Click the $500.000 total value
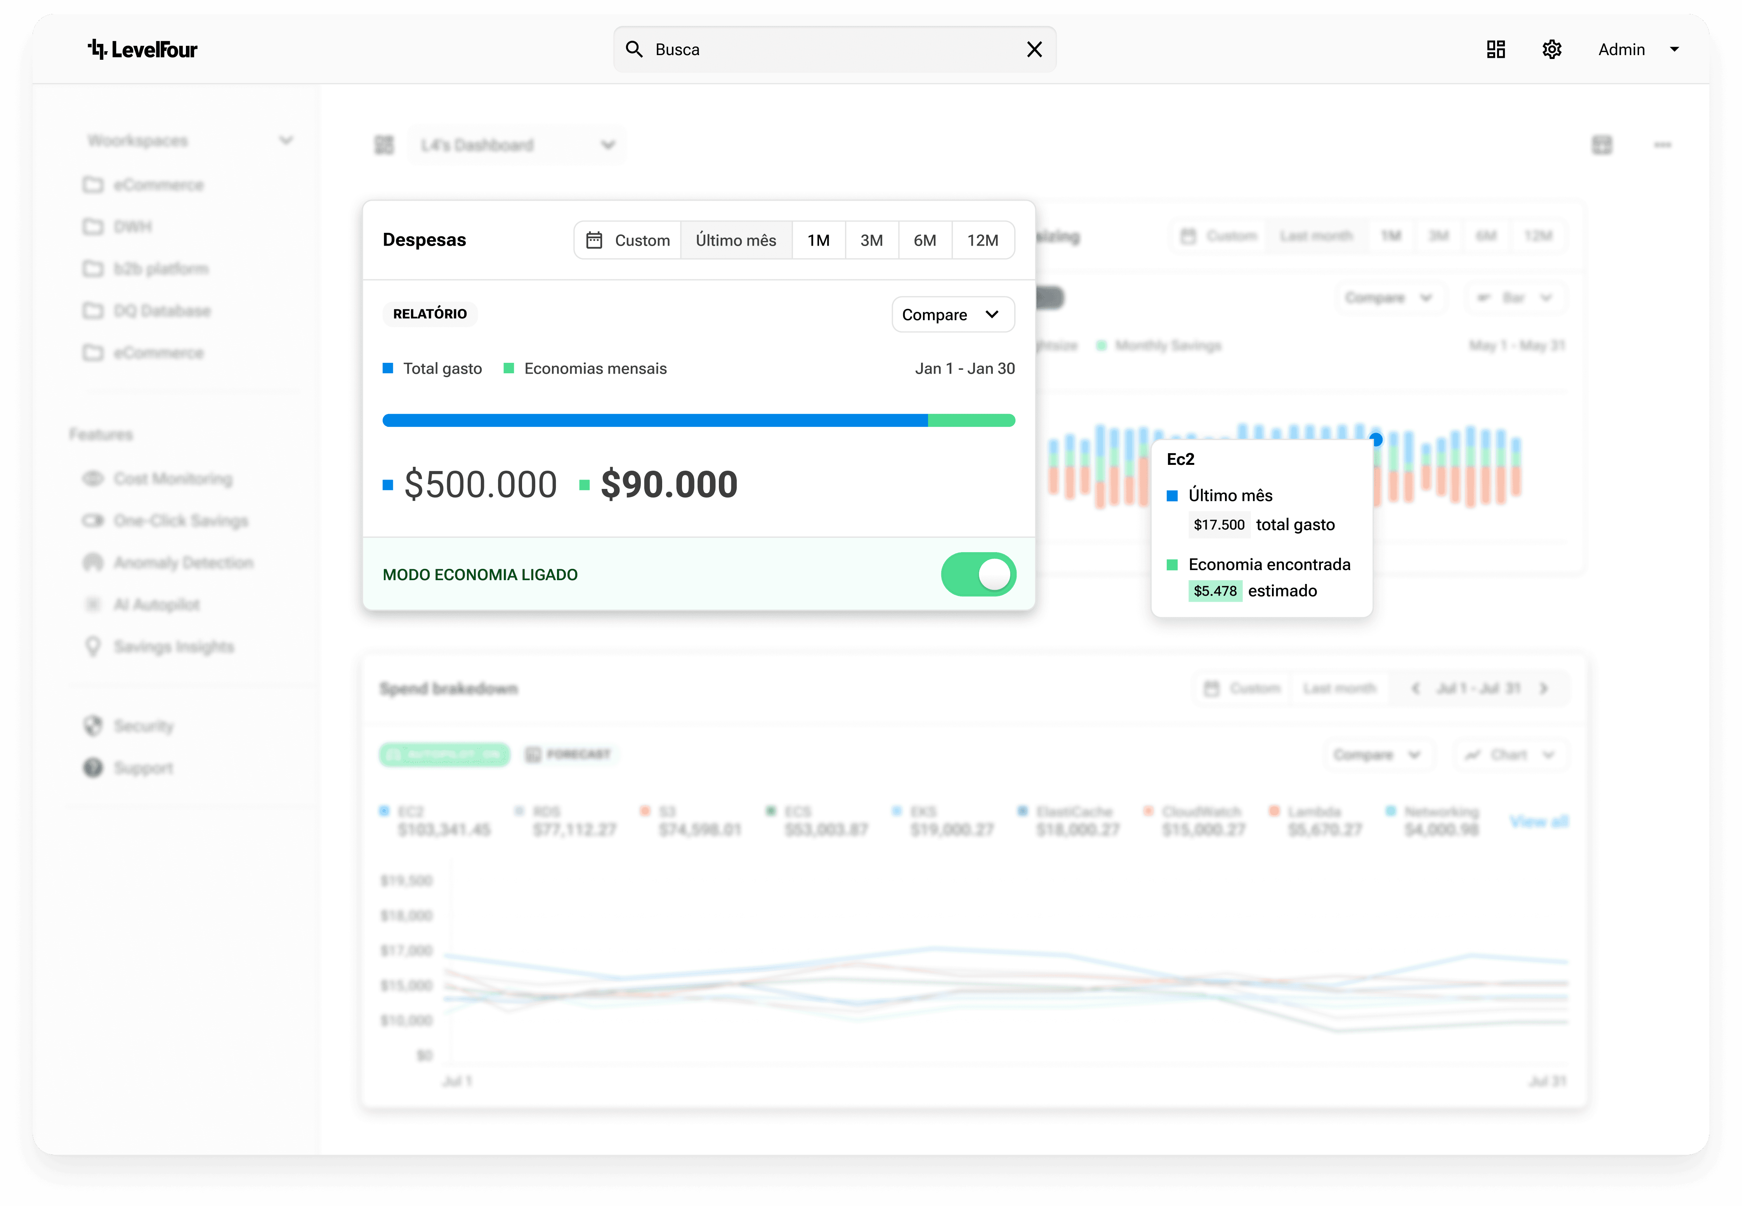Viewport: 1742px width, 1206px height. coord(481,484)
